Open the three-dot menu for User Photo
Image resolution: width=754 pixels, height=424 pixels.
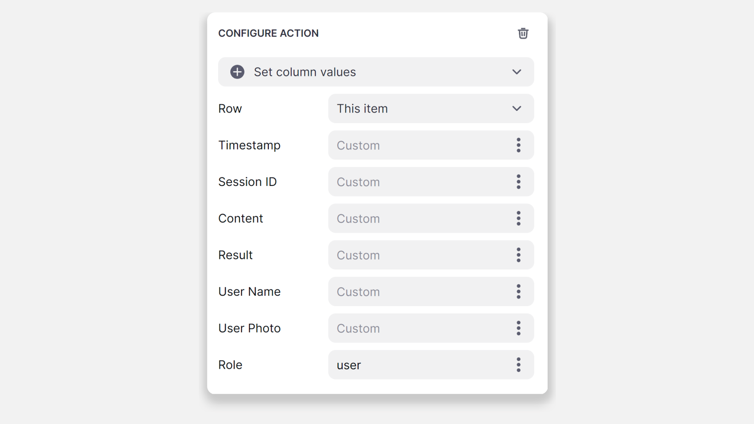pyautogui.click(x=518, y=328)
